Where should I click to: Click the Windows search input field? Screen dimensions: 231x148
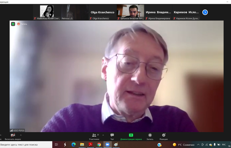pos(26,145)
